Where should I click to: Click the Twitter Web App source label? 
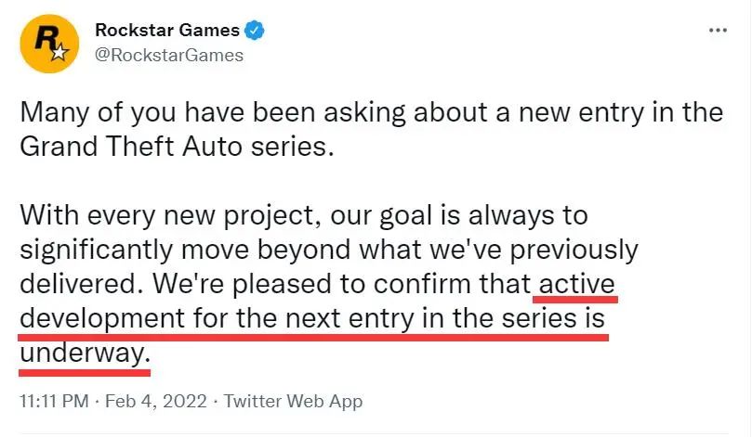click(x=293, y=402)
